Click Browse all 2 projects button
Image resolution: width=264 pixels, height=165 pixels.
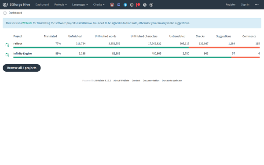[x=22, y=68]
